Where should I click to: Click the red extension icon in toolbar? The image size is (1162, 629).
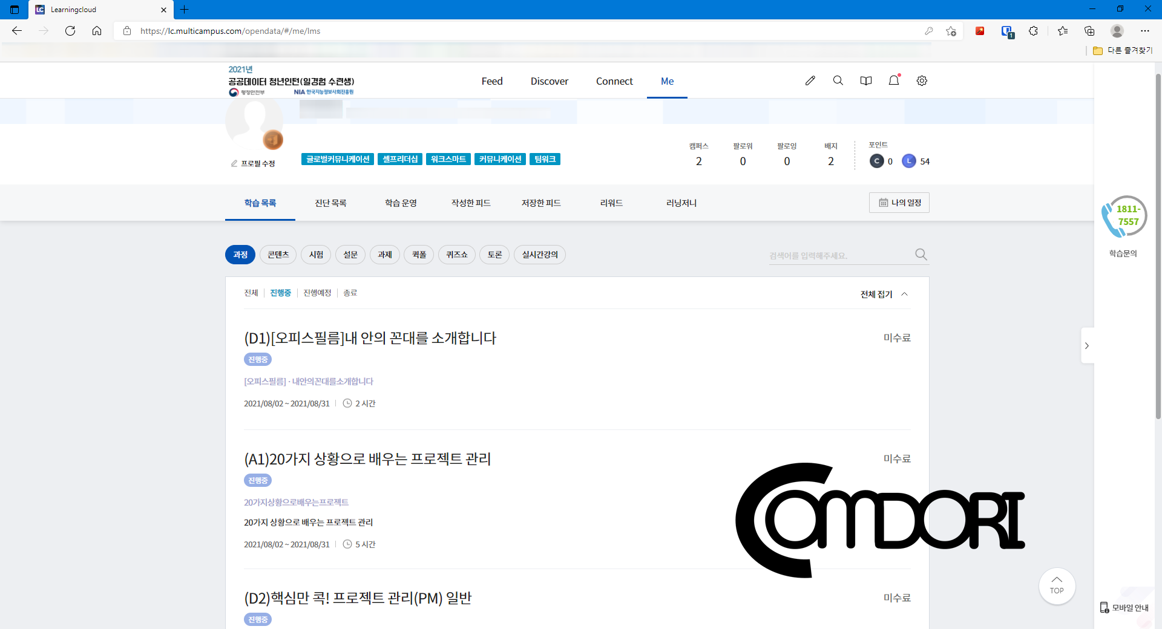[x=980, y=31]
